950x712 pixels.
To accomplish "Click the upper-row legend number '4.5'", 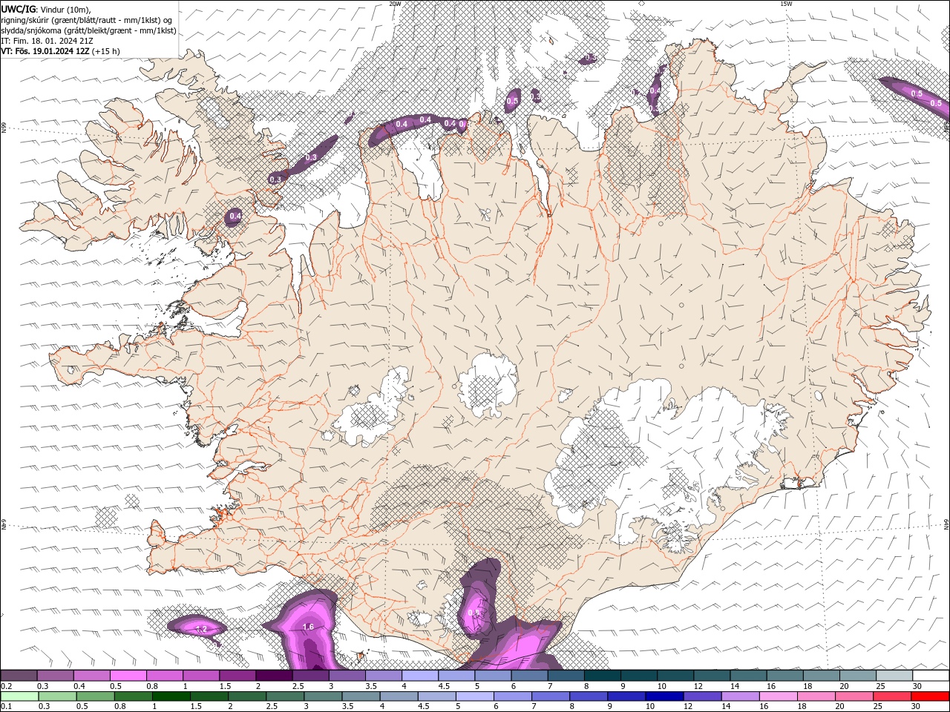I will [444, 686].
